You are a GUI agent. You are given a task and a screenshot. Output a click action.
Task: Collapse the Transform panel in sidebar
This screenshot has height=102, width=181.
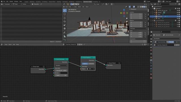[130, 9]
